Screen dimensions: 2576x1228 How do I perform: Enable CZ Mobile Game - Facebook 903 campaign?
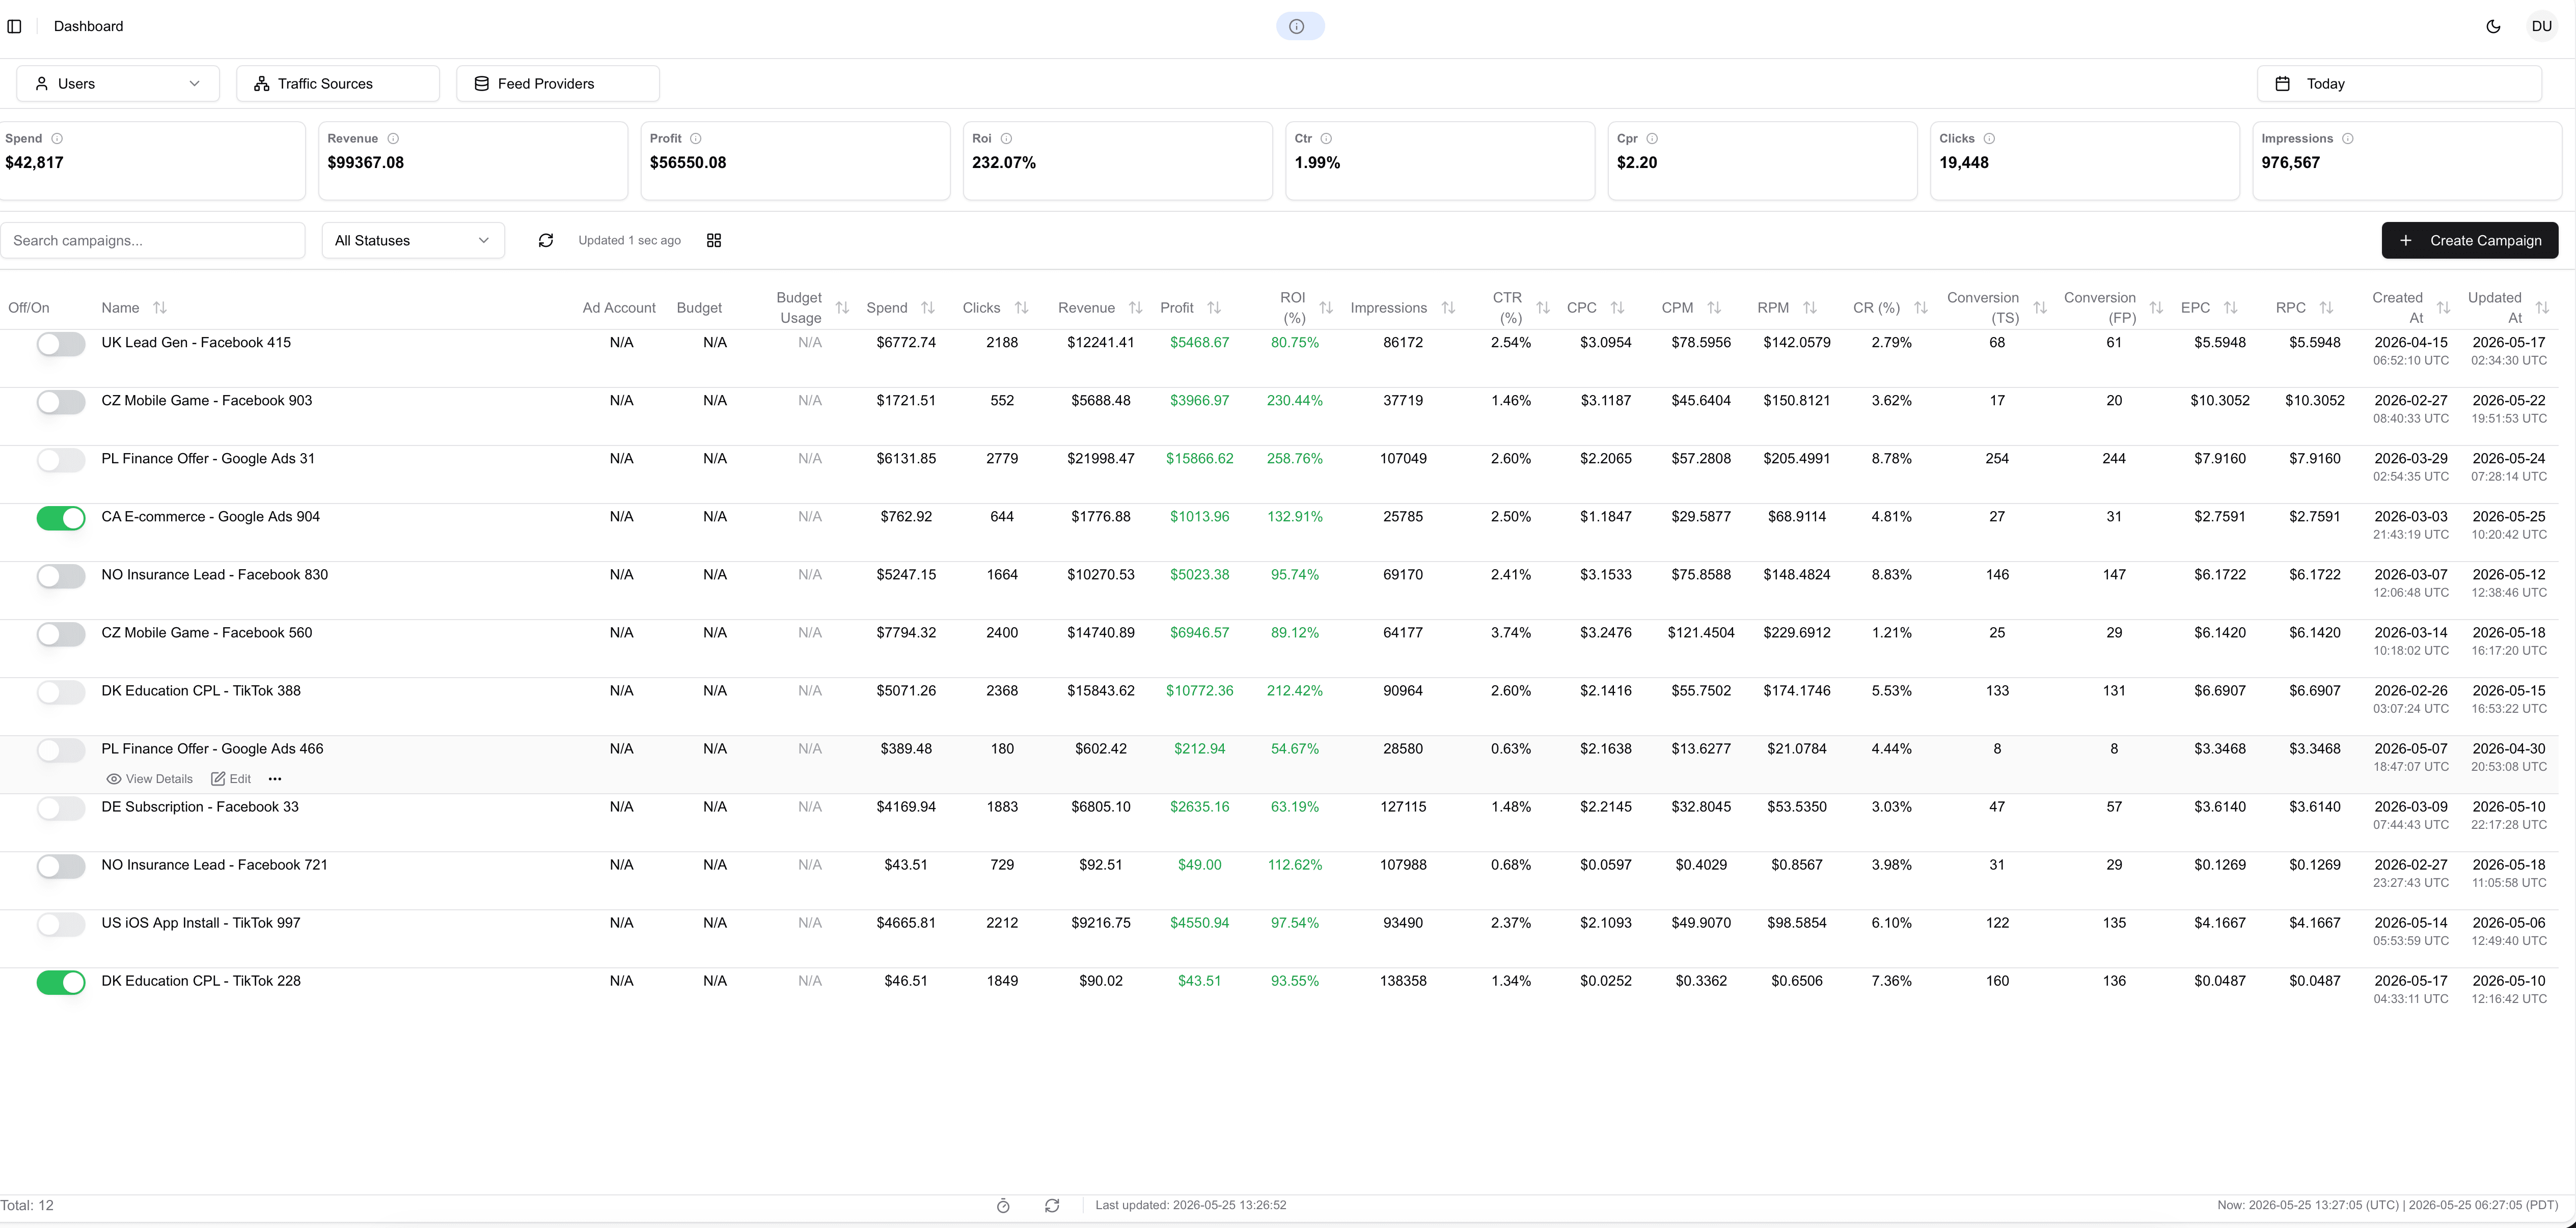[61, 402]
